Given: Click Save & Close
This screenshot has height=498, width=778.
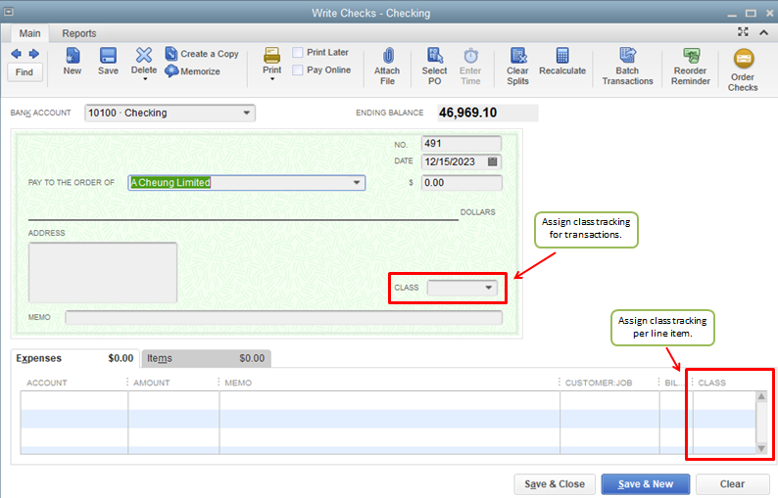Looking at the screenshot, I should tap(555, 484).
